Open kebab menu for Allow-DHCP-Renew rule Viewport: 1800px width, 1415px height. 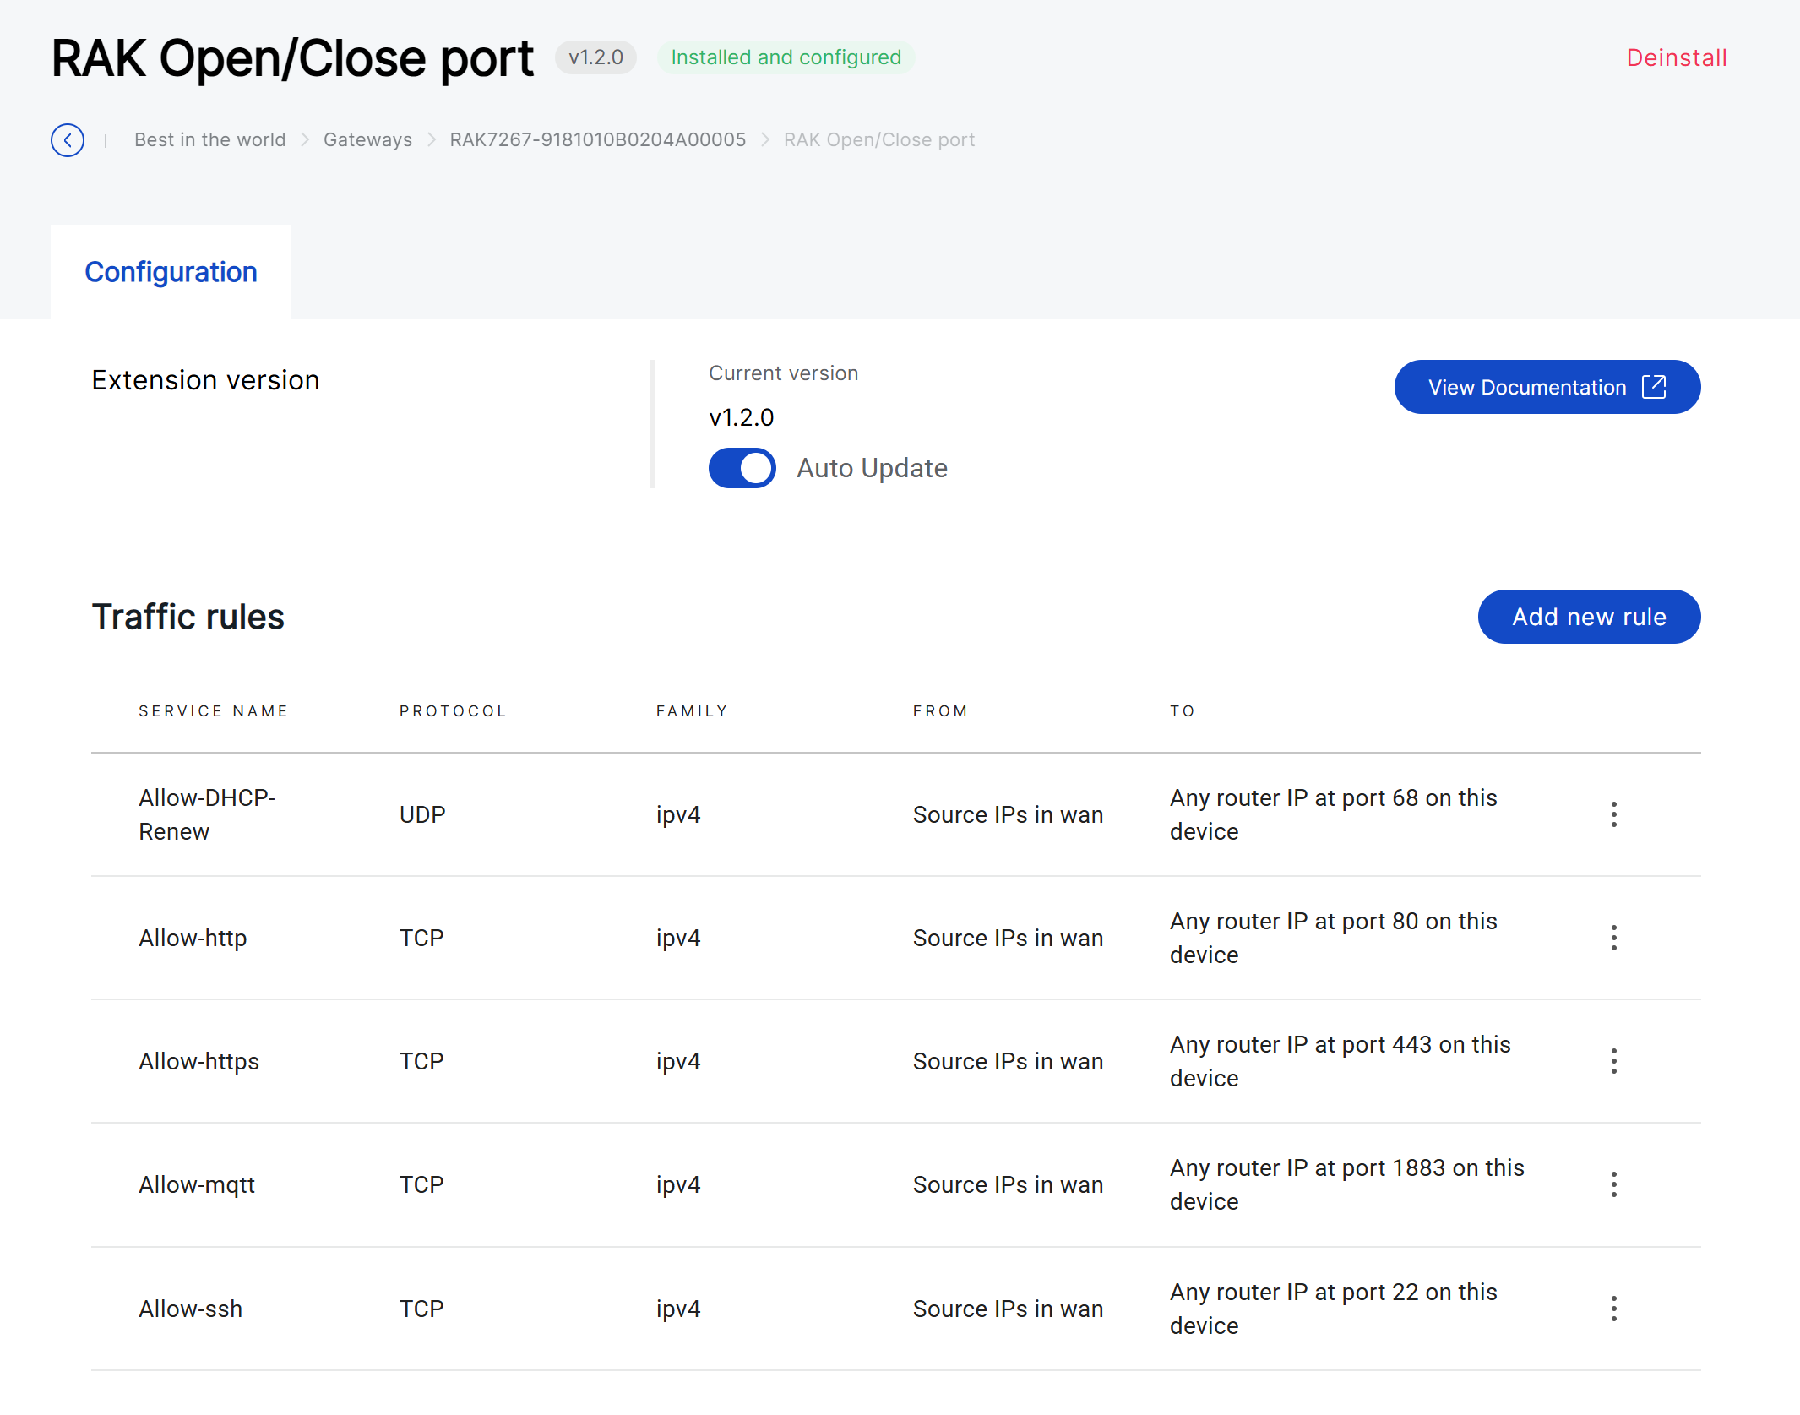coord(1613,814)
